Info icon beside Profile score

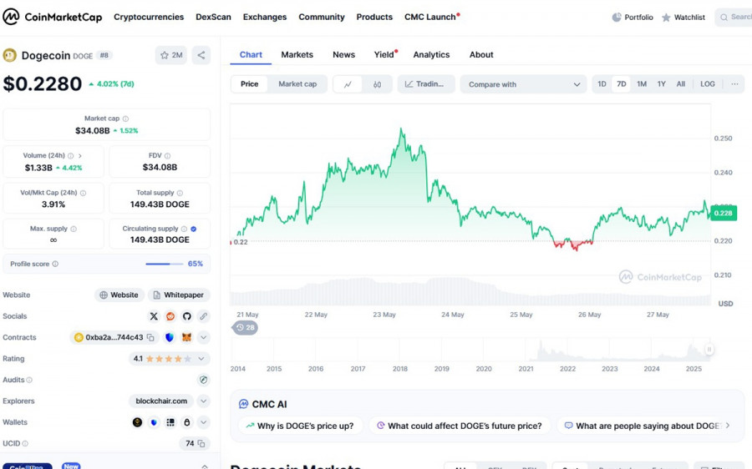pyautogui.click(x=55, y=264)
